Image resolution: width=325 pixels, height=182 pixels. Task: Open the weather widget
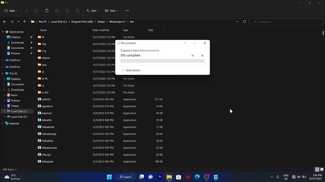pyautogui.click(x=13, y=177)
